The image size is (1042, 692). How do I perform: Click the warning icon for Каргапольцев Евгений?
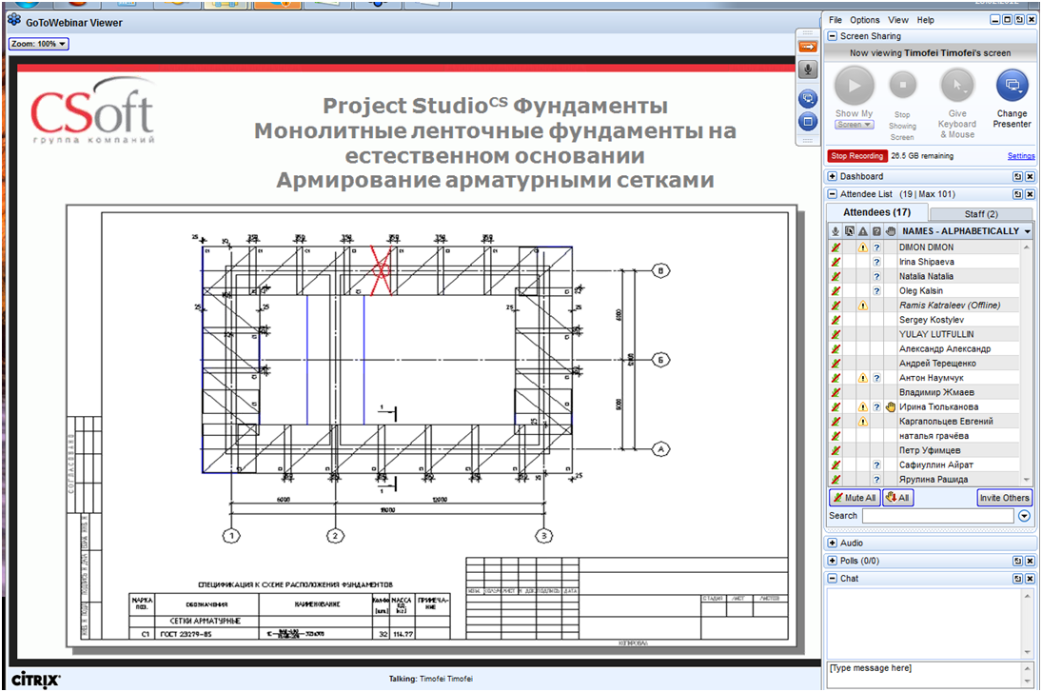(862, 422)
